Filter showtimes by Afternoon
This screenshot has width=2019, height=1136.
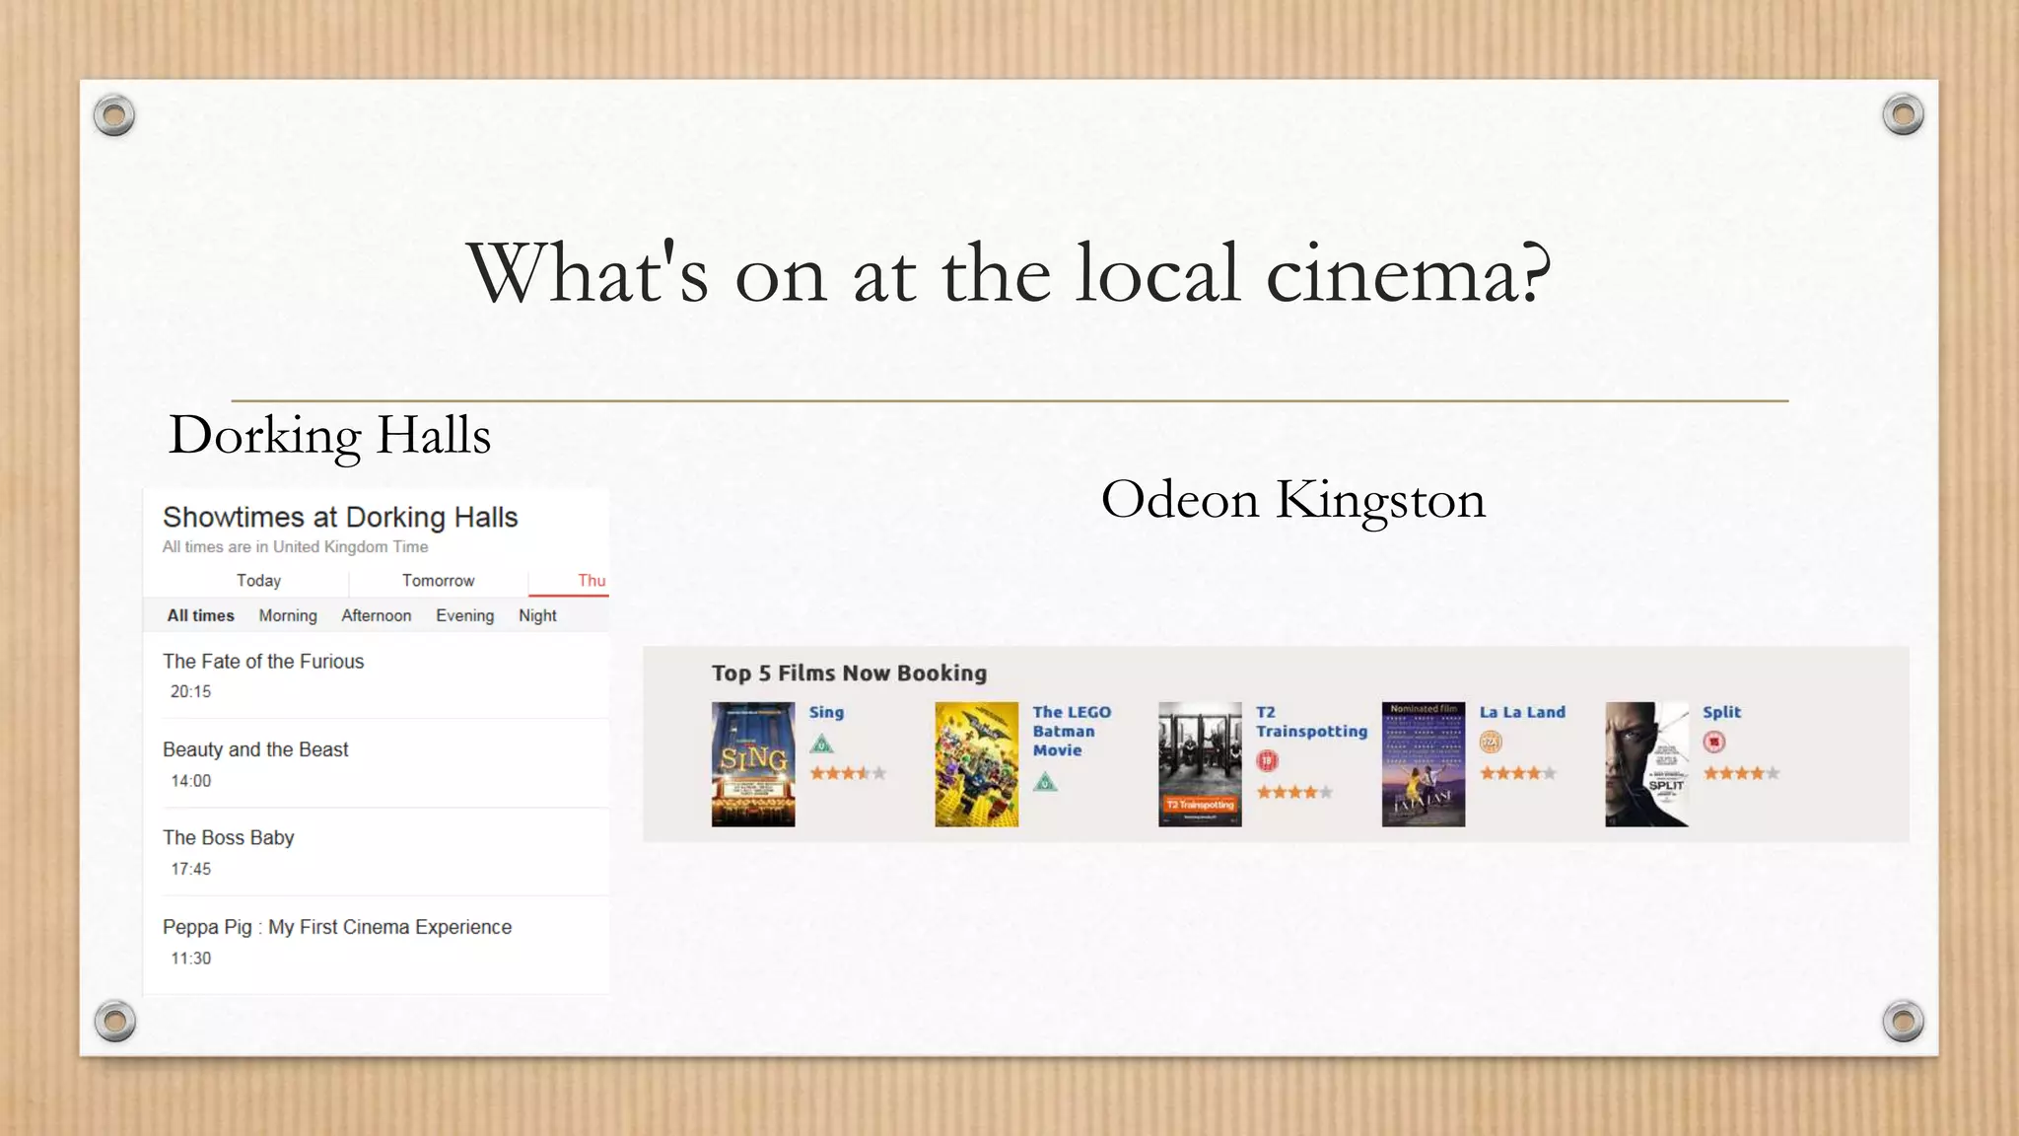(377, 615)
